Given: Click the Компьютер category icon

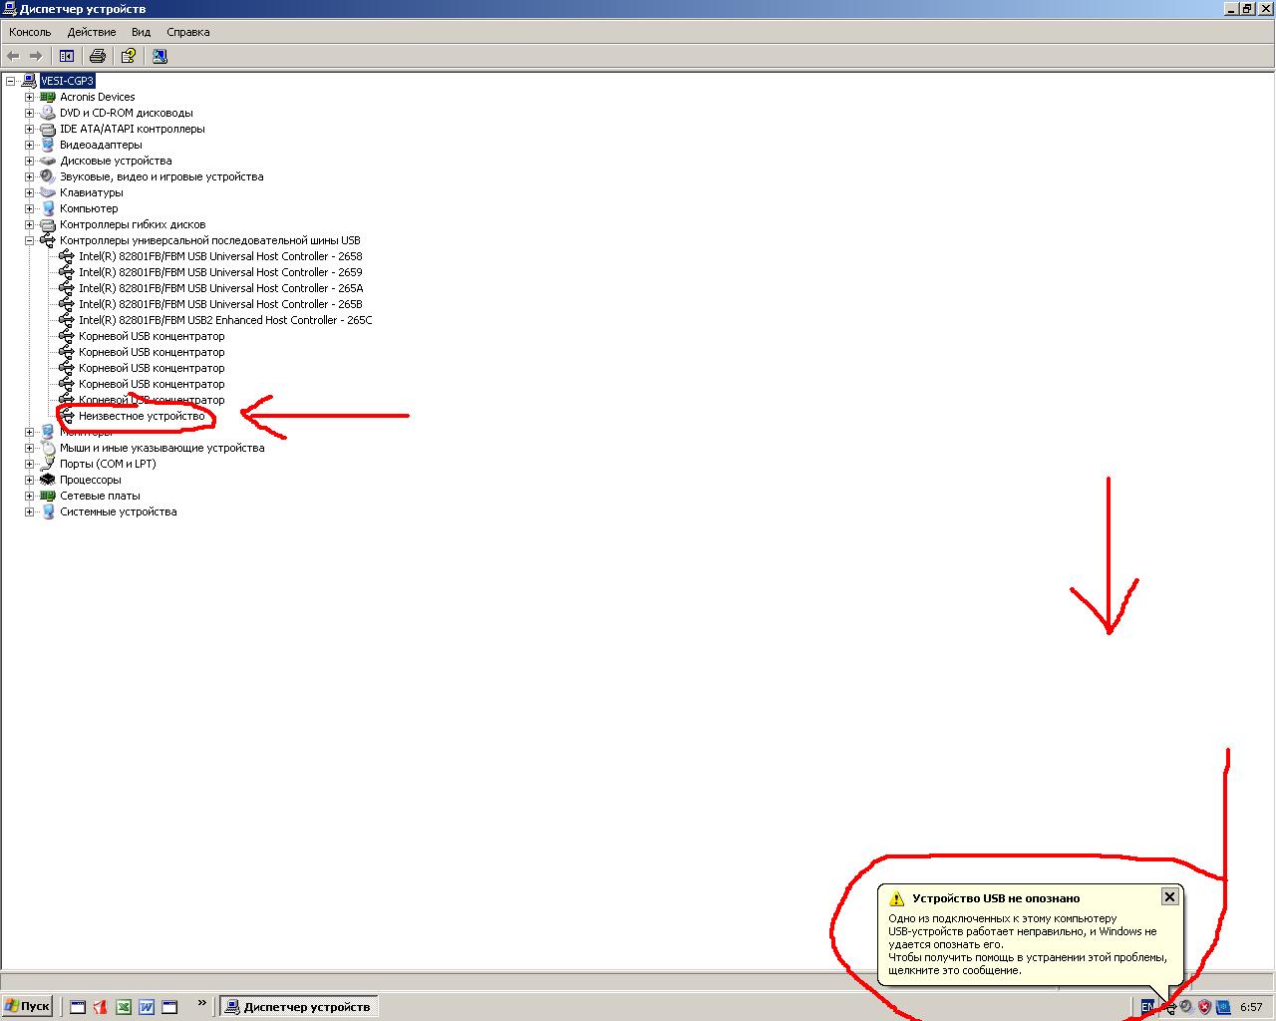Looking at the screenshot, I should tap(47, 208).
